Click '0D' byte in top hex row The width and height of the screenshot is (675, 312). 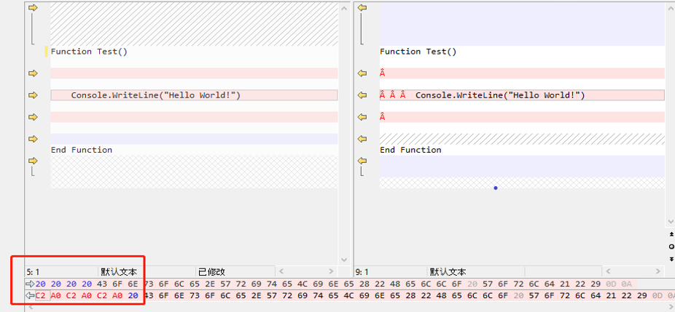611,284
